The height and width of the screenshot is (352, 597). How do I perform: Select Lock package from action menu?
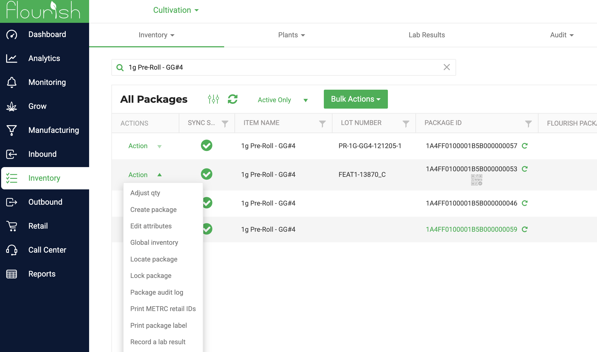[x=151, y=275]
